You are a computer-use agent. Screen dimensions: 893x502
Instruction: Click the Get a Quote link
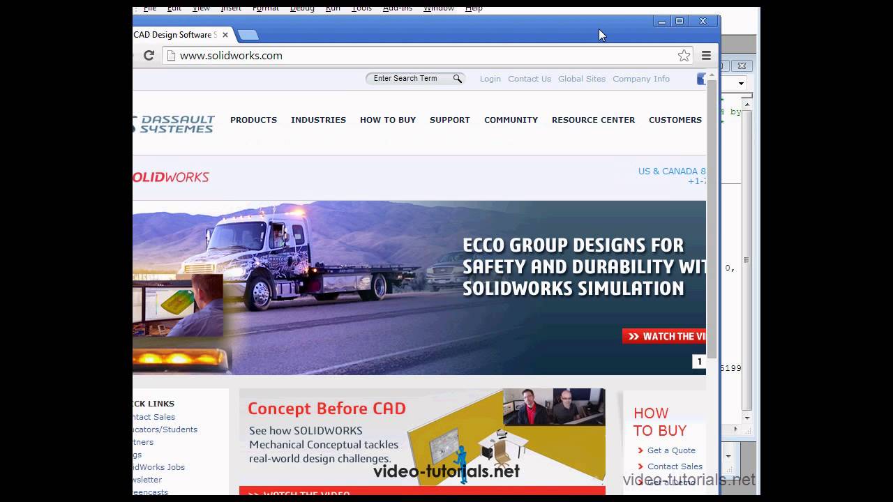pos(671,450)
